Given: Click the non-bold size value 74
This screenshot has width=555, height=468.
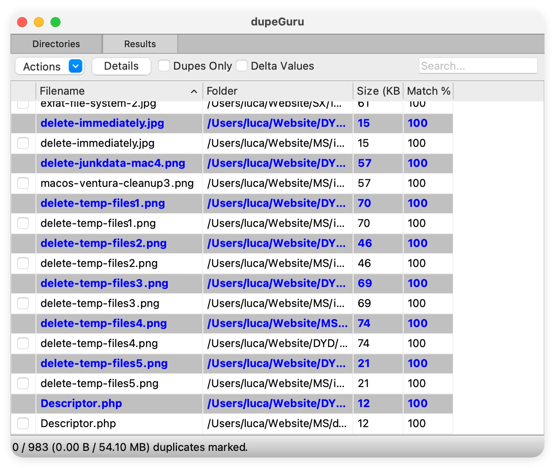Looking at the screenshot, I should pos(363,343).
